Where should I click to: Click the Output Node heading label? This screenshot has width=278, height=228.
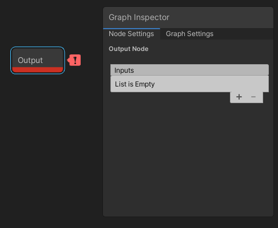point(129,49)
